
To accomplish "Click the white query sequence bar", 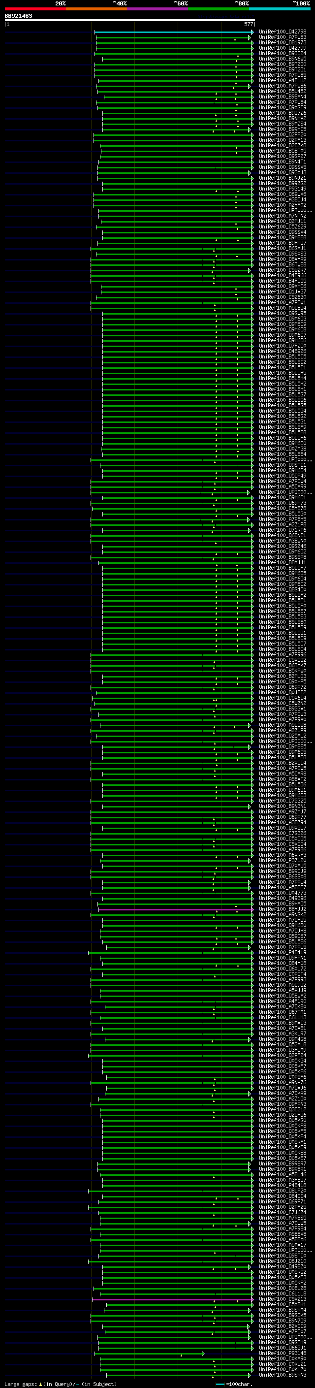I will click(x=130, y=21).
